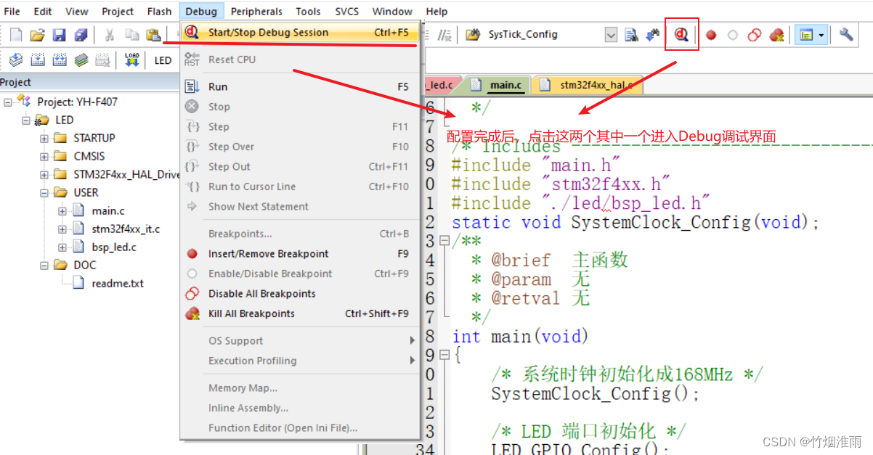The image size is (873, 455).
Task: Click the Paste icon in the toolbar
Action: [x=155, y=34]
